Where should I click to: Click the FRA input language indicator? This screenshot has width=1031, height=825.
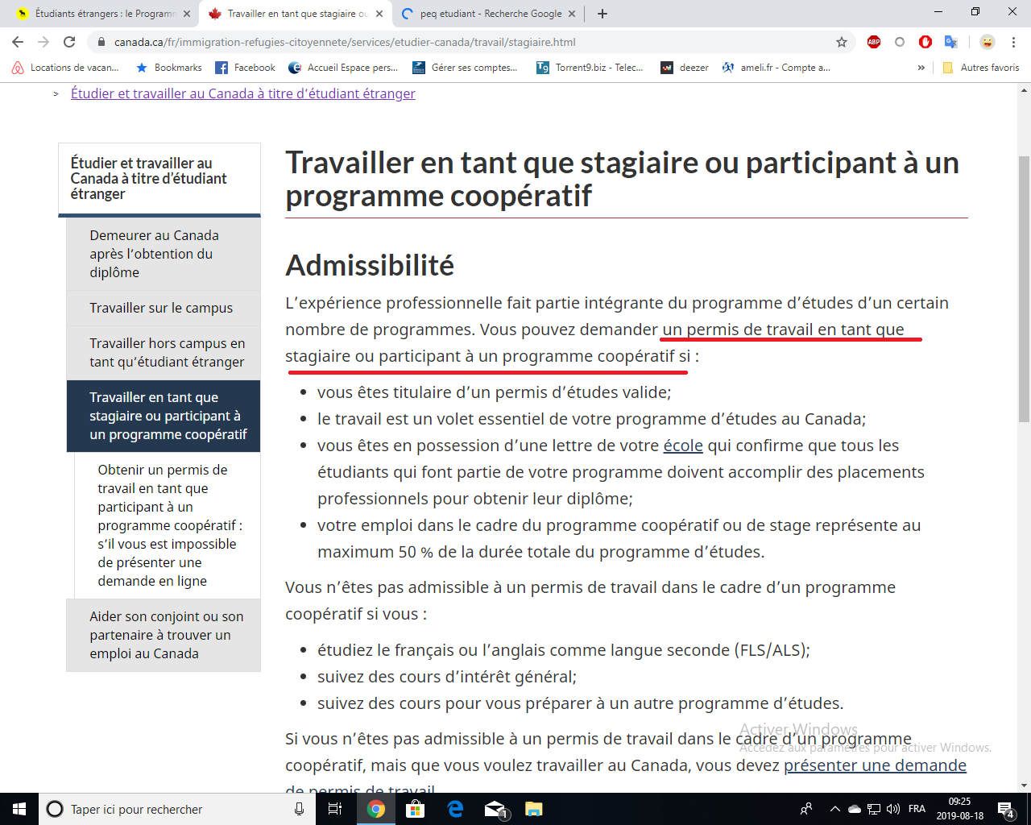coord(917,809)
